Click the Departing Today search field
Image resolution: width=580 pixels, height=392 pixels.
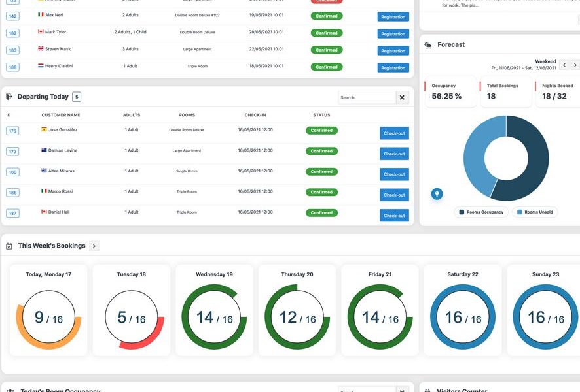[367, 97]
